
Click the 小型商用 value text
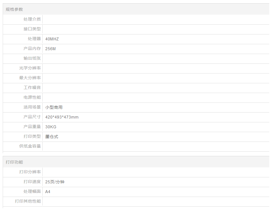pyautogui.click(x=54, y=107)
